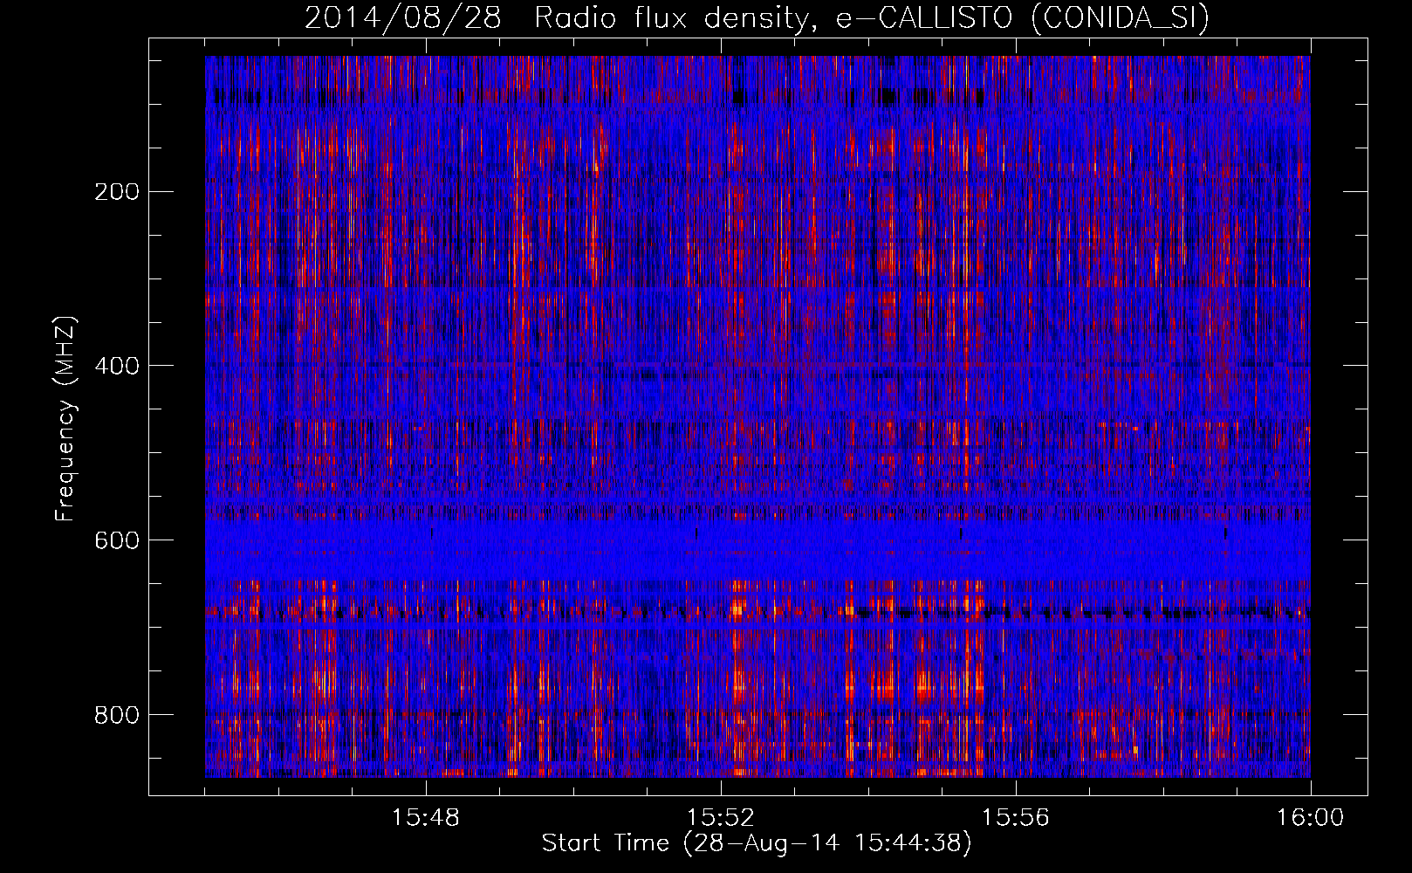Click the 600 frequency tick label
The height and width of the screenshot is (873, 1412).
[116, 540]
